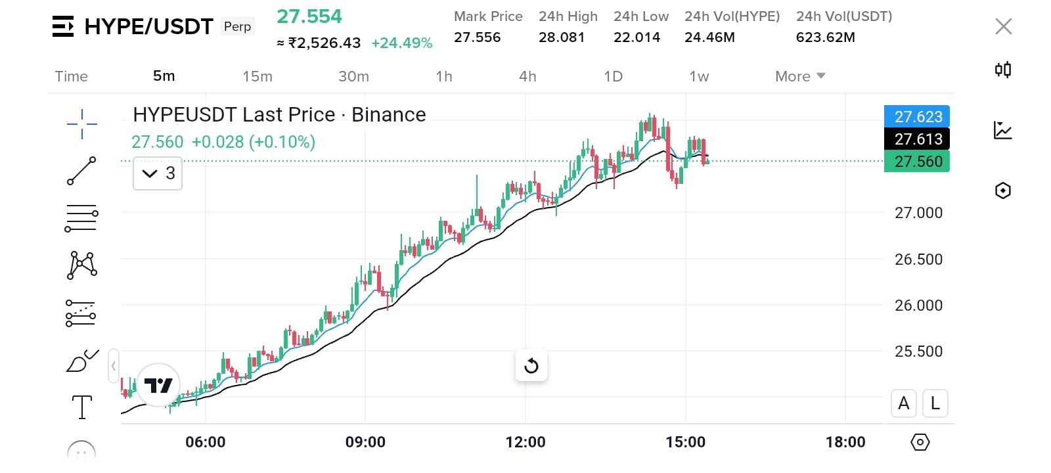Screen dimensions: 1051x473
Task: Select the forecasting position tool
Action: click(x=81, y=313)
